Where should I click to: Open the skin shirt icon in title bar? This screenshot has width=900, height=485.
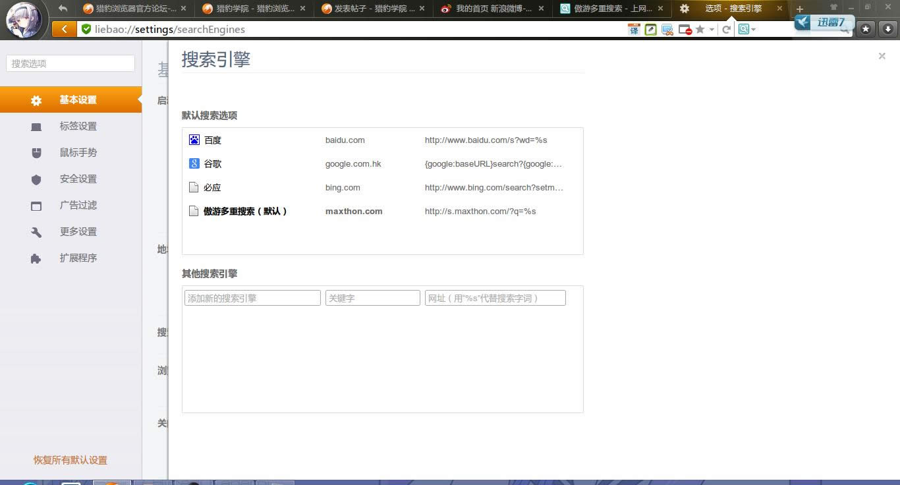834,7
